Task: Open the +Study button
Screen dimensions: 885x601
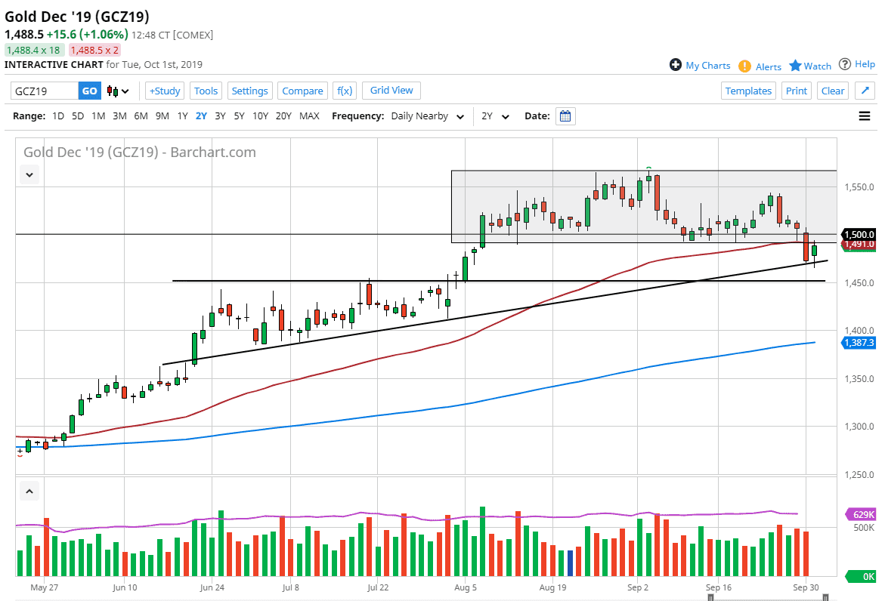Action: pyautogui.click(x=164, y=91)
